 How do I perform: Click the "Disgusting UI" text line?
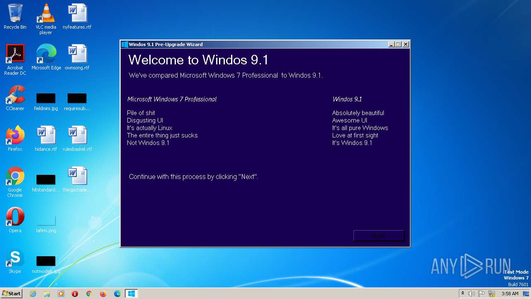(145, 120)
